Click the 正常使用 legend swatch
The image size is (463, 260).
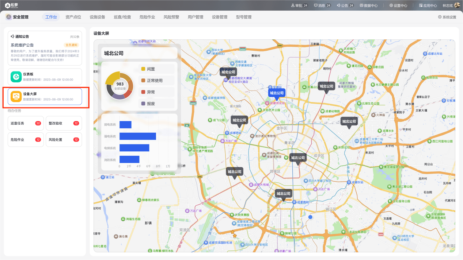(143, 81)
